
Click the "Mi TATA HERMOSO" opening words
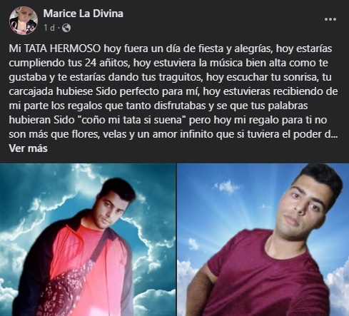55,49
